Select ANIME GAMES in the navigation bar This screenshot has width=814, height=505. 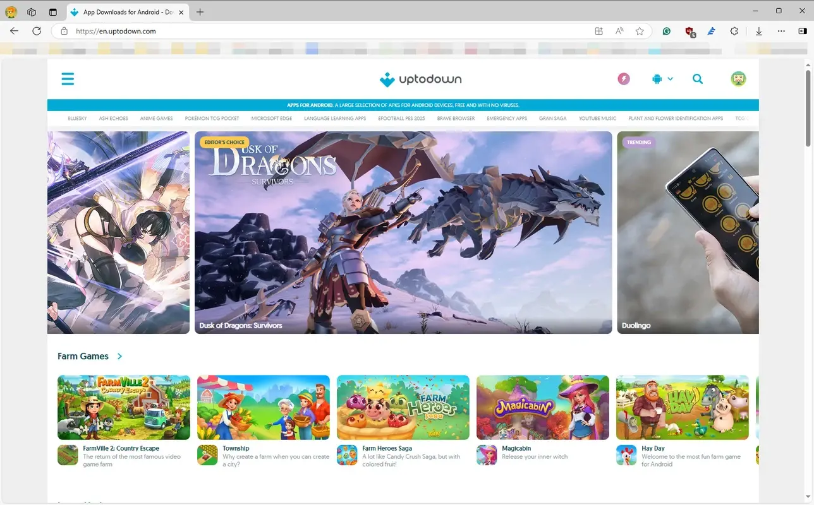click(156, 118)
